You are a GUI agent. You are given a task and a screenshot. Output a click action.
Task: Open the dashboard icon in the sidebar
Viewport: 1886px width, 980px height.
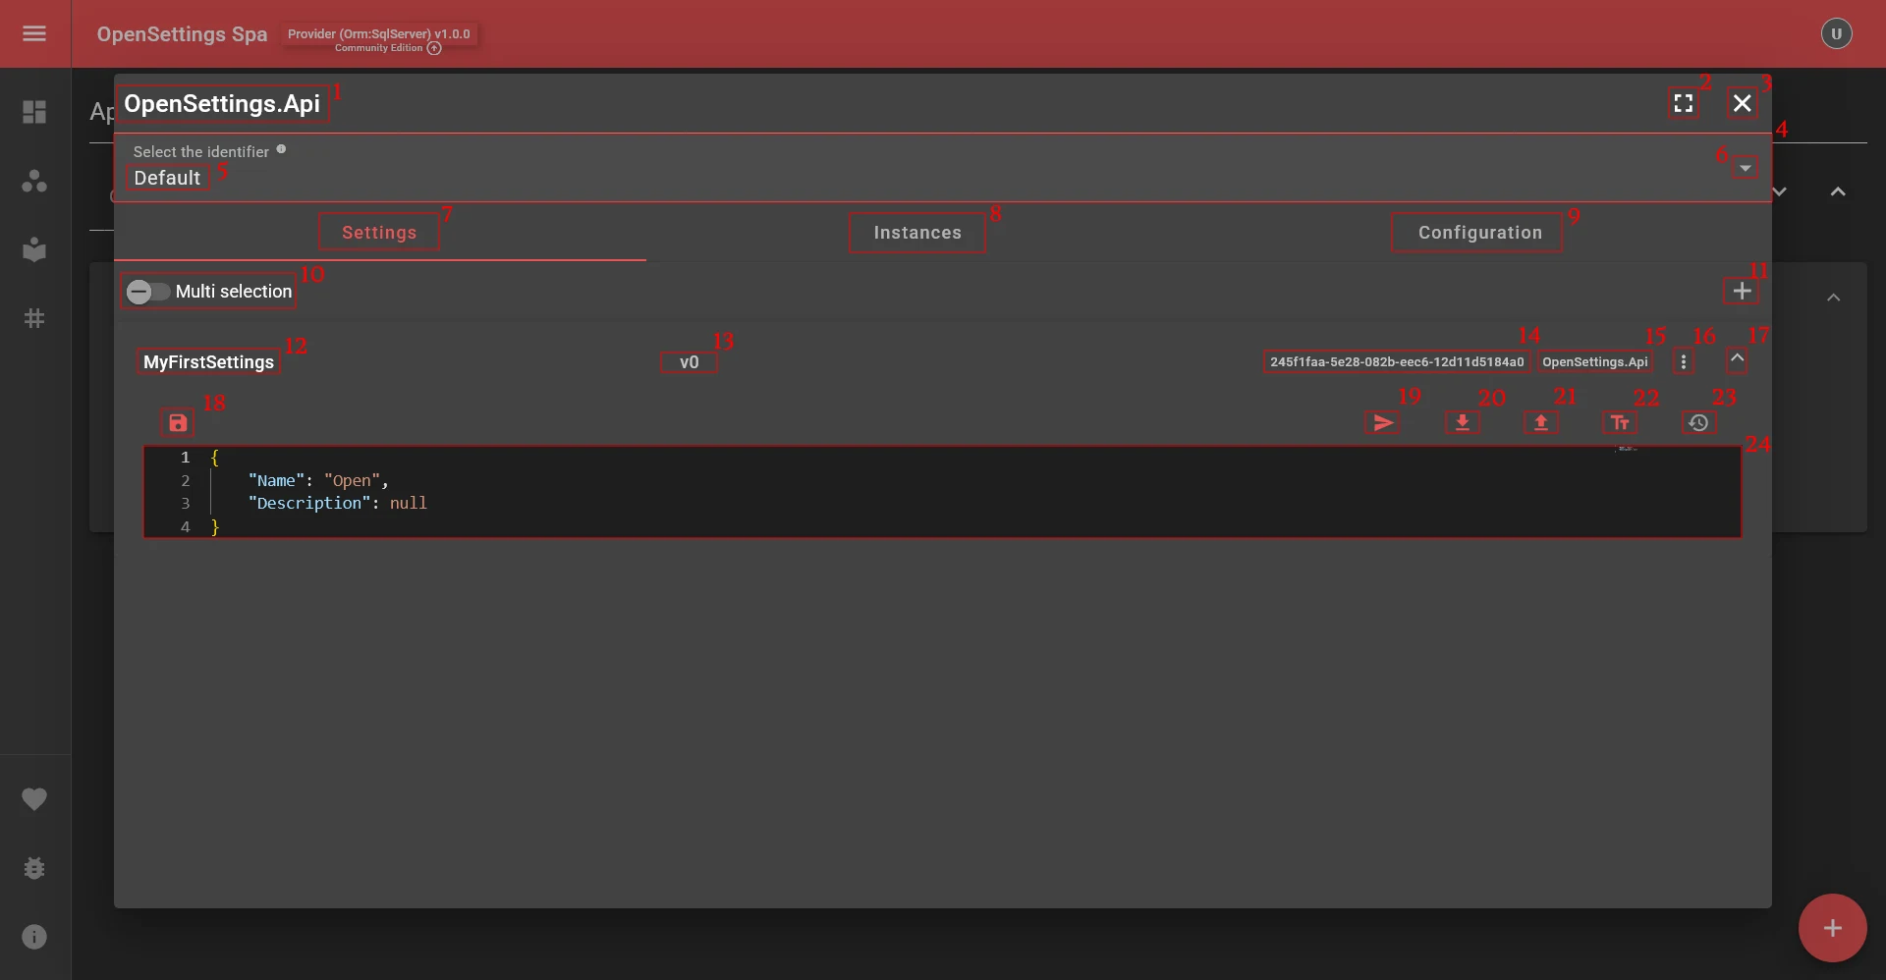click(x=34, y=112)
